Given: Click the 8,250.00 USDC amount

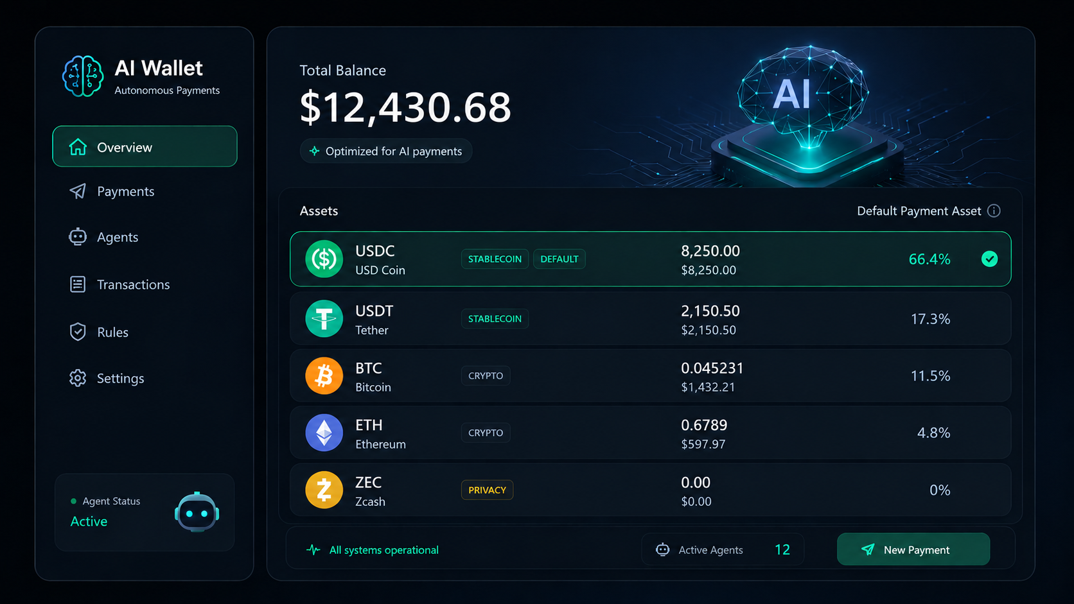Looking at the screenshot, I should 710,251.
